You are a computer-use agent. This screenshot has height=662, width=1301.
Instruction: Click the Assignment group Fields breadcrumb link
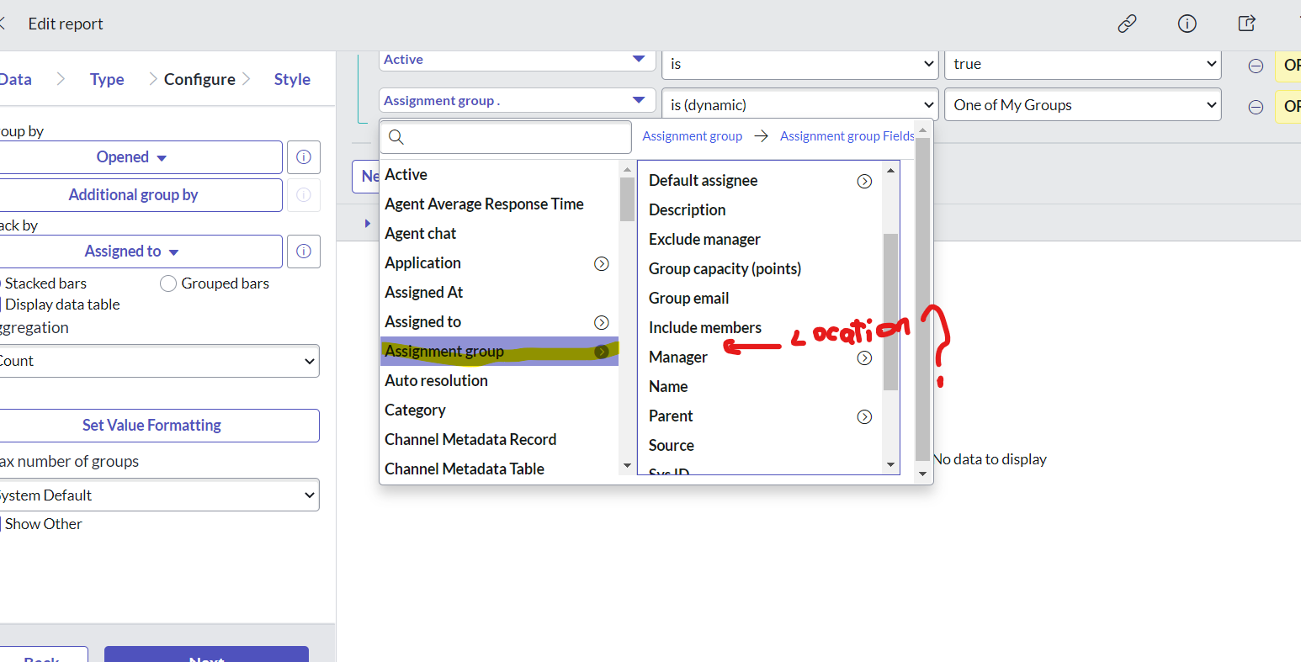[x=847, y=136]
